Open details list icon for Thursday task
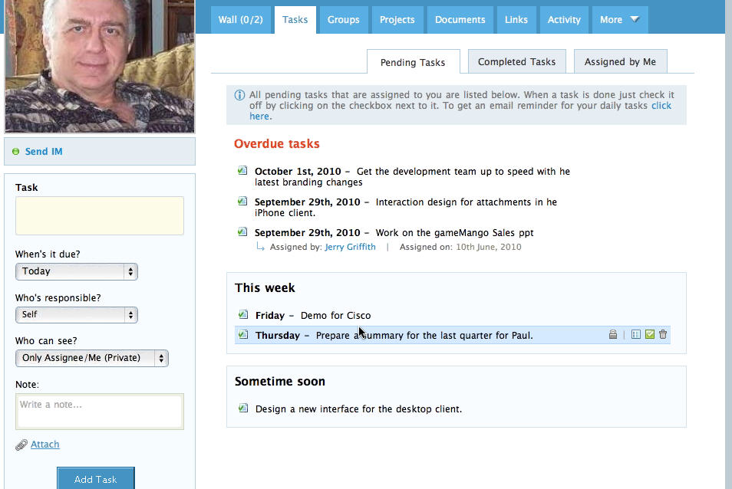732x489 pixels. (635, 335)
